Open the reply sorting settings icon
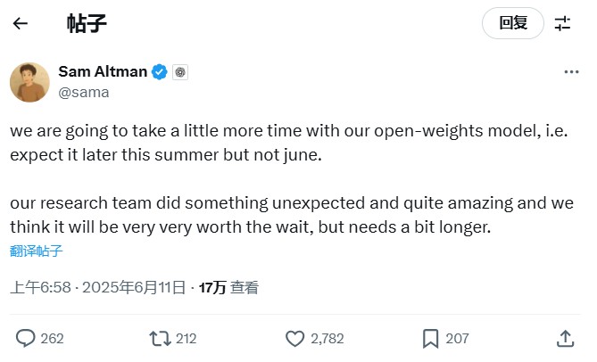 click(562, 24)
